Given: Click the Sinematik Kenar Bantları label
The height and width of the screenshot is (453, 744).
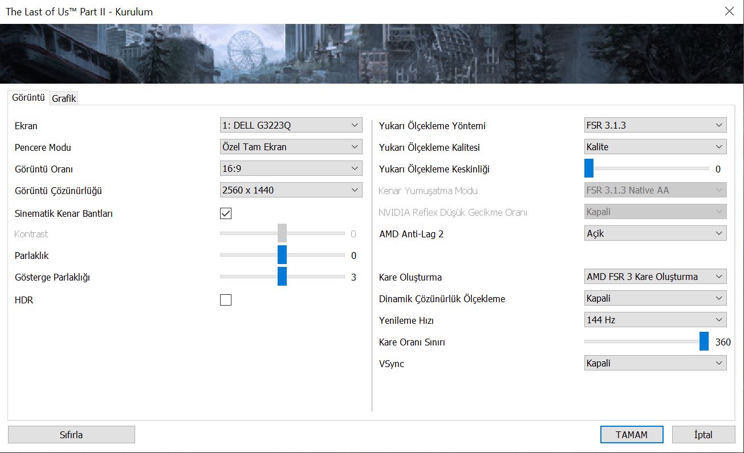Looking at the screenshot, I should click(64, 214).
